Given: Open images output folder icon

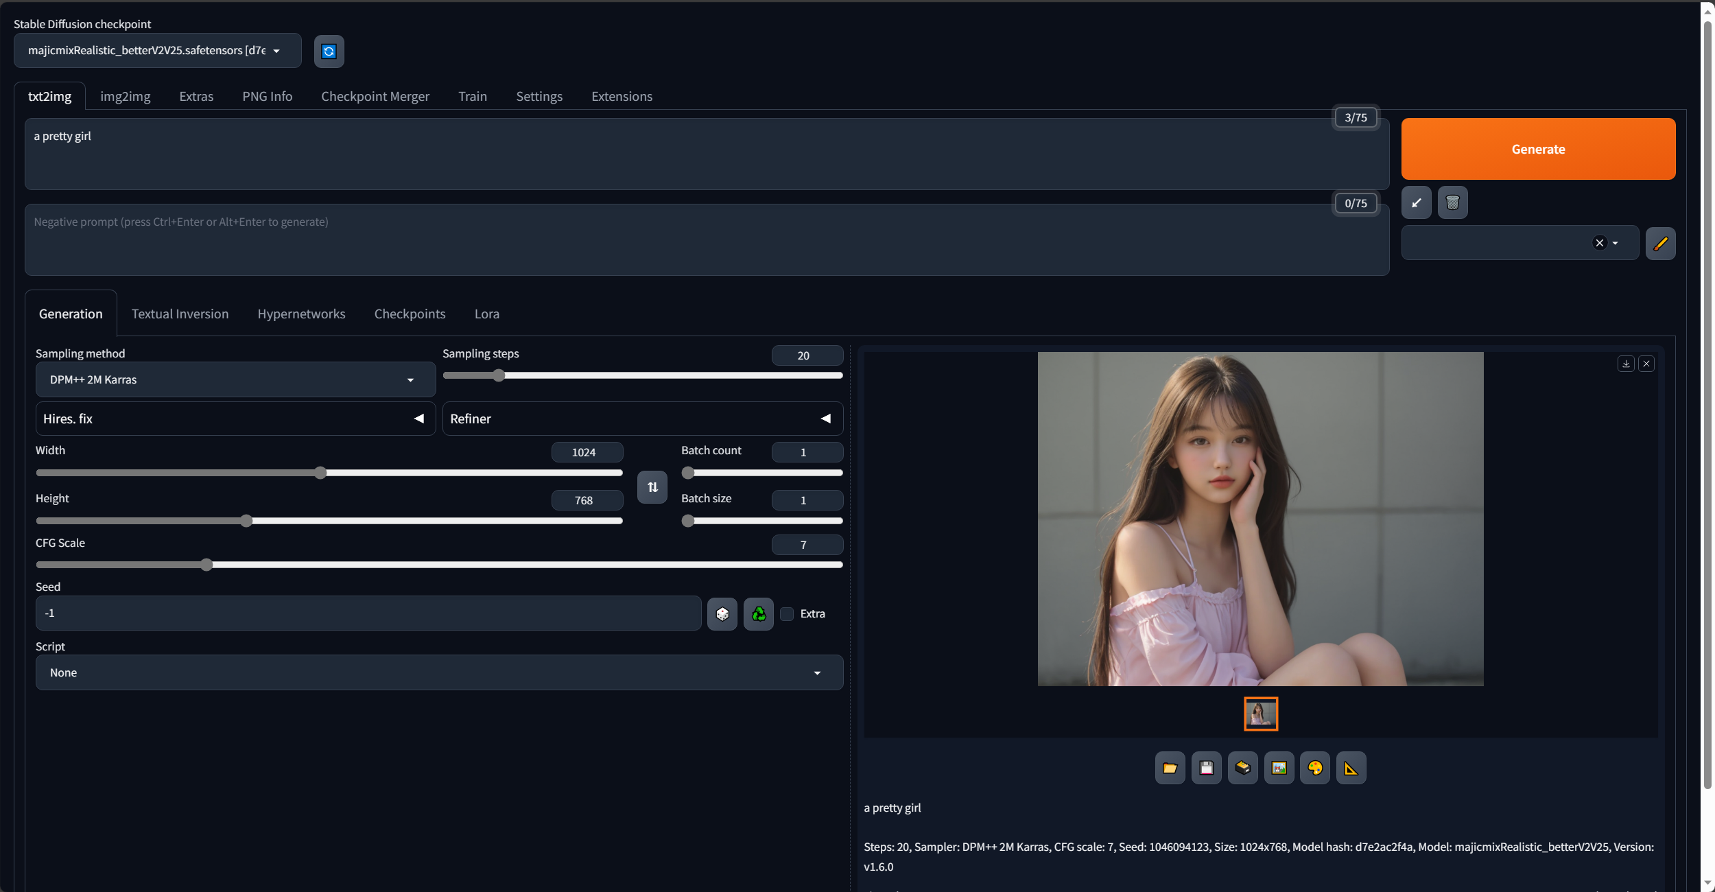Looking at the screenshot, I should pyautogui.click(x=1170, y=768).
